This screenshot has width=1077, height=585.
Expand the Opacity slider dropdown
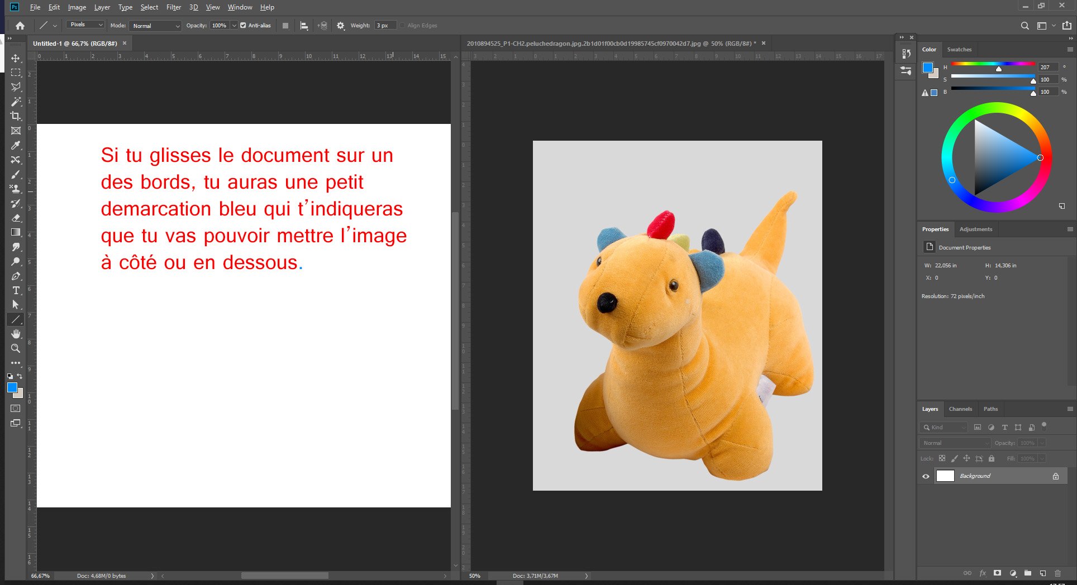click(x=234, y=26)
